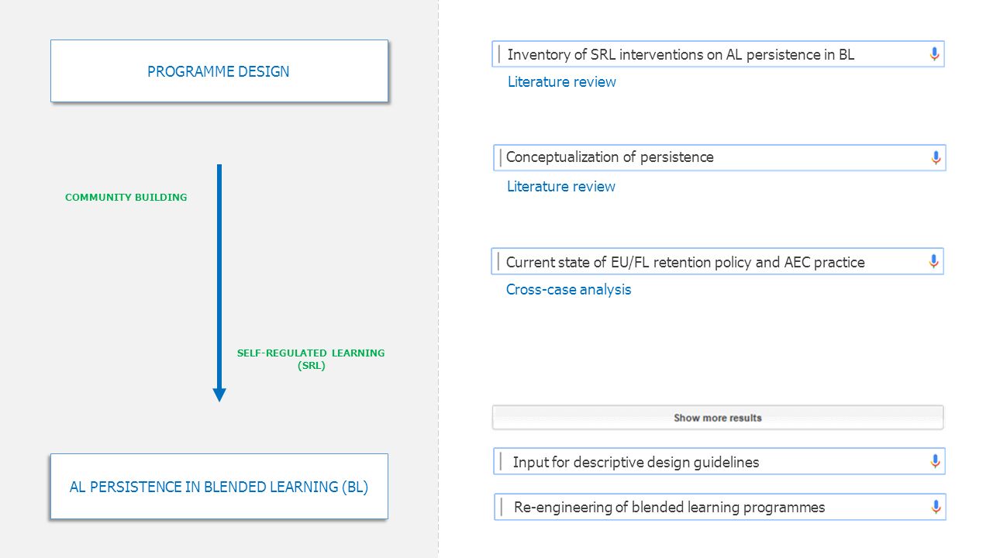This screenshot has width=993, height=558.
Task: Click microphone icon in Re-engineering programmes box
Action: click(x=936, y=507)
